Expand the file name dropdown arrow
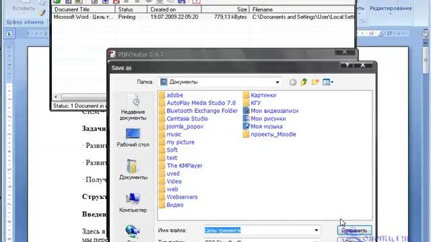Viewport: 431px width, 242px height. click(316, 230)
